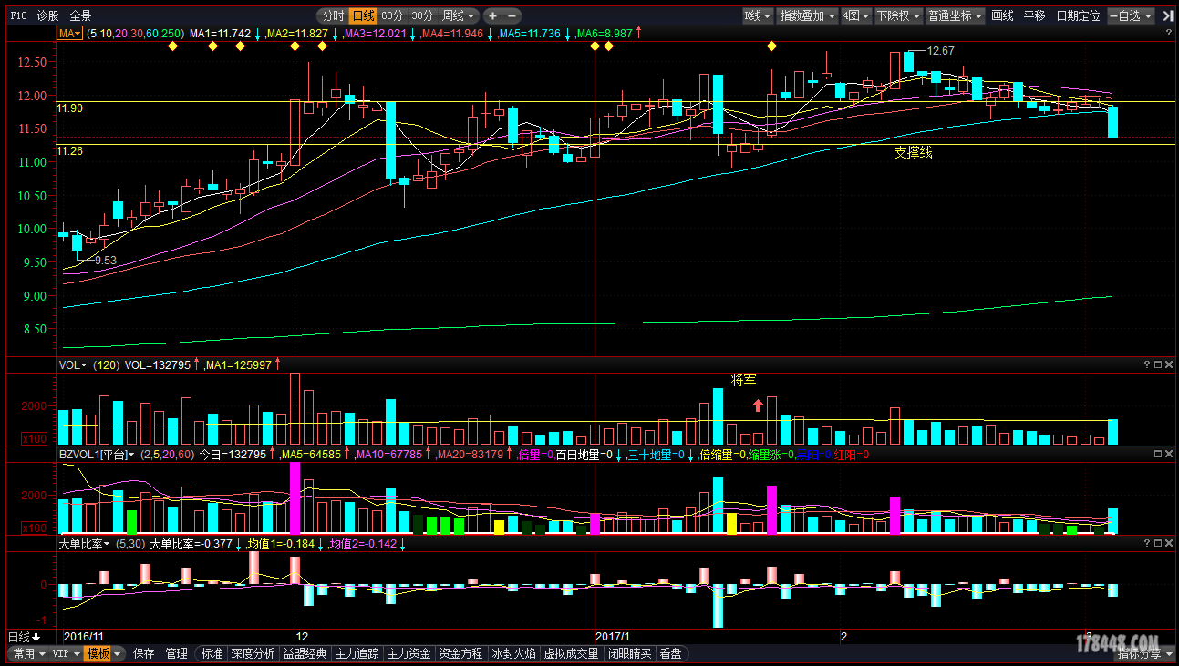
Task: Open the 普通坐标 coordinate dropdown
Action: [x=956, y=15]
